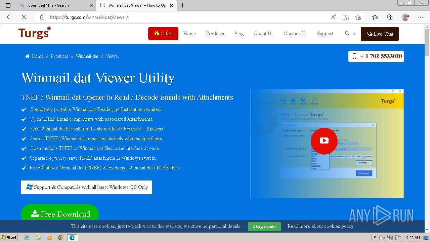Expand the search dropdown magnifier
This screenshot has width=430, height=242.
[x=350, y=34]
